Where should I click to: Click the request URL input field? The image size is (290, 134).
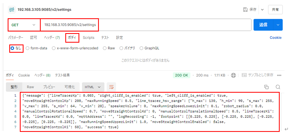(x=145, y=25)
